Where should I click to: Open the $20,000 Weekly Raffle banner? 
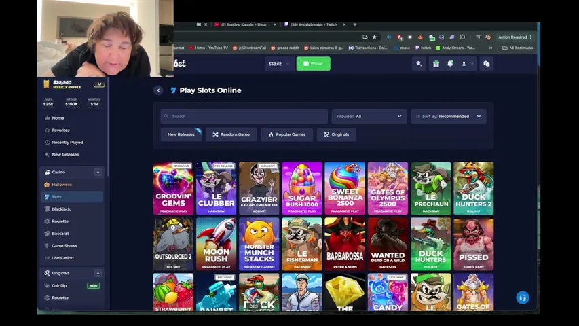tap(73, 85)
